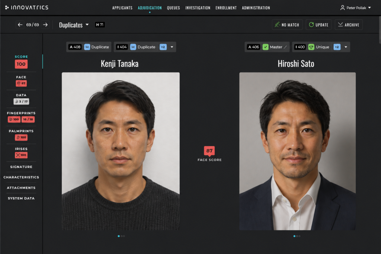Screen dimensions: 381x254
Task: Open the Duplicates dropdown
Action: [x=74, y=25]
